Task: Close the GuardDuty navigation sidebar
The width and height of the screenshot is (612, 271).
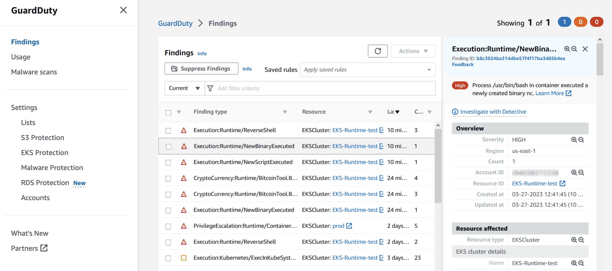Action: (123, 10)
